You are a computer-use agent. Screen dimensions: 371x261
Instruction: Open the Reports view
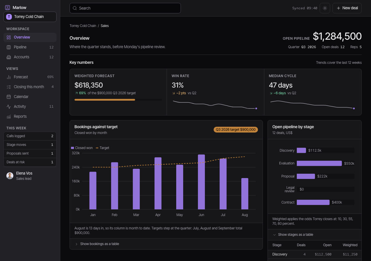click(x=30, y=117)
